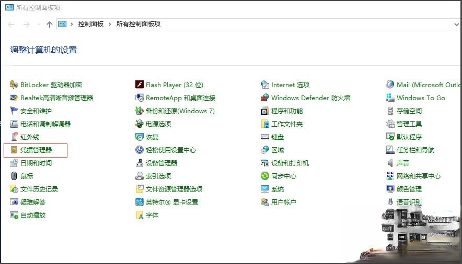Click the 所有控制面板项 breadcrumb

point(138,24)
